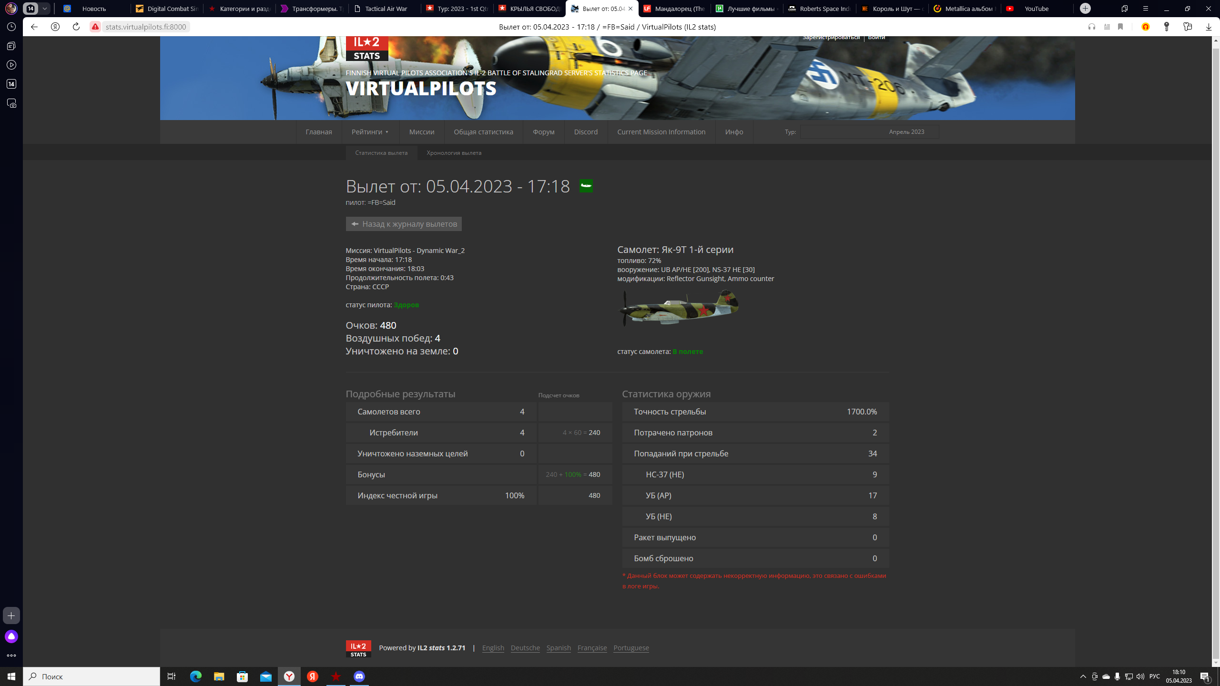Image resolution: width=1220 pixels, height=686 pixels.
Task: Expand the tab group dropdown arrow
Action: (x=44, y=9)
